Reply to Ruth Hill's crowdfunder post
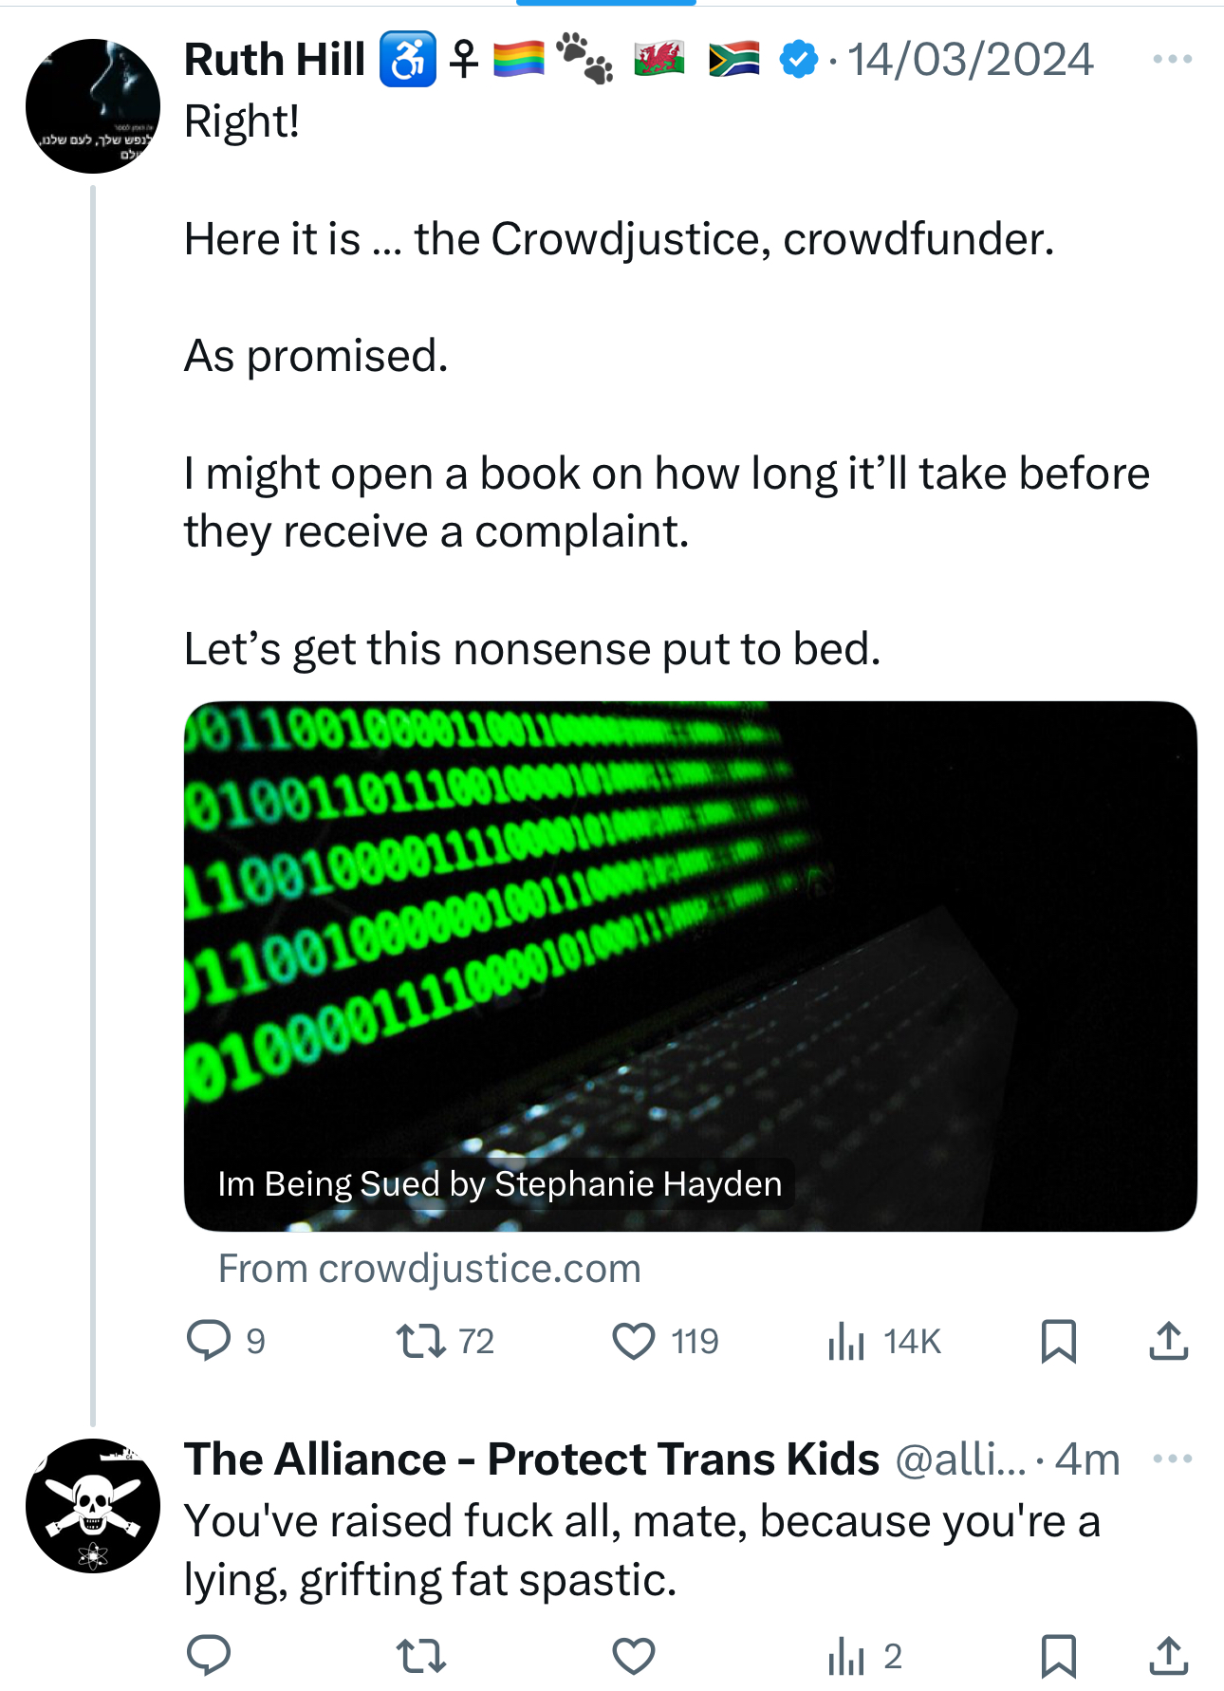The image size is (1224, 1691). click(210, 1341)
